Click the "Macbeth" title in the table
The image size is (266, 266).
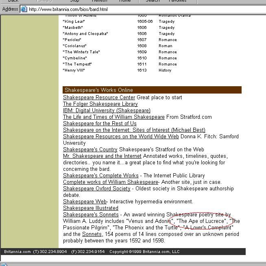point(73,28)
